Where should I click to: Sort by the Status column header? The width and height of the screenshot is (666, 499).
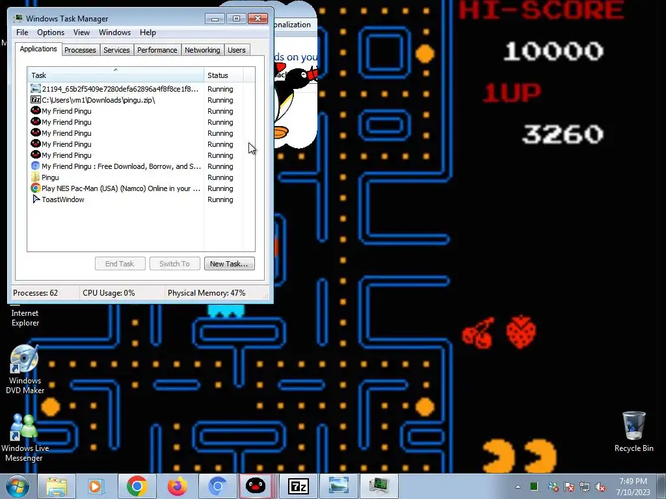coord(224,75)
